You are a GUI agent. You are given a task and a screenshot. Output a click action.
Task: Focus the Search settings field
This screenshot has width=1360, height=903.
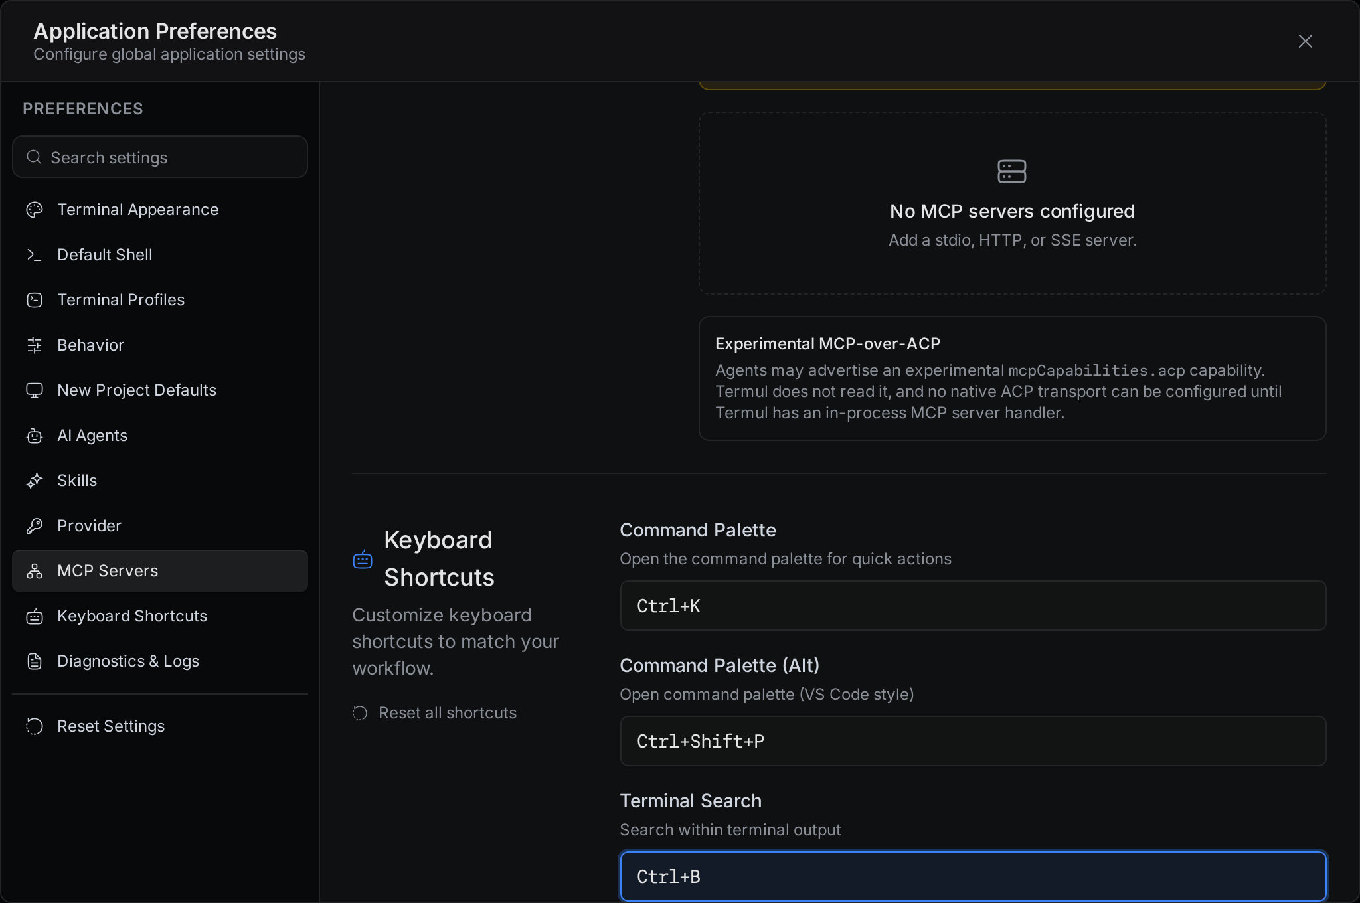pyautogui.click(x=160, y=157)
